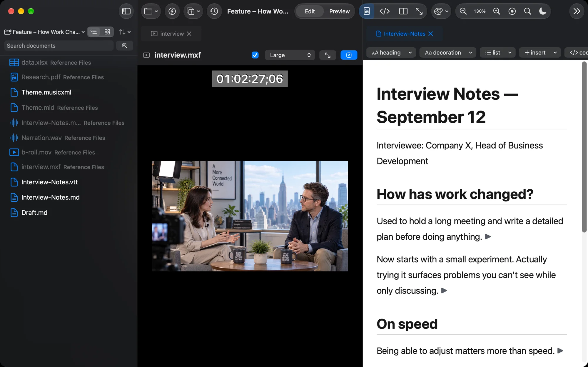Click the zoom out magnifier
The height and width of the screenshot is (367, 588).
(463, 11)
